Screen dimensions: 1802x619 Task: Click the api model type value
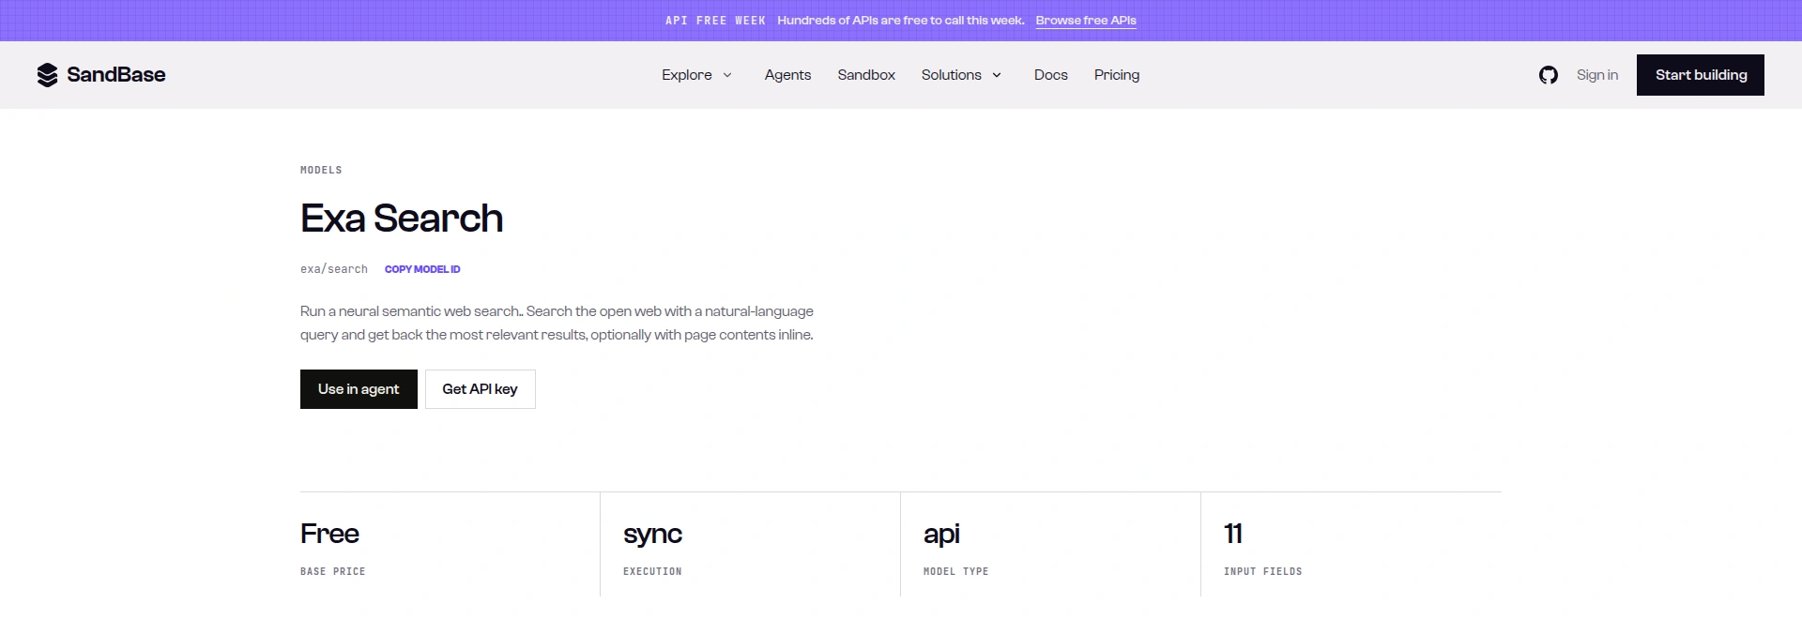941,535
